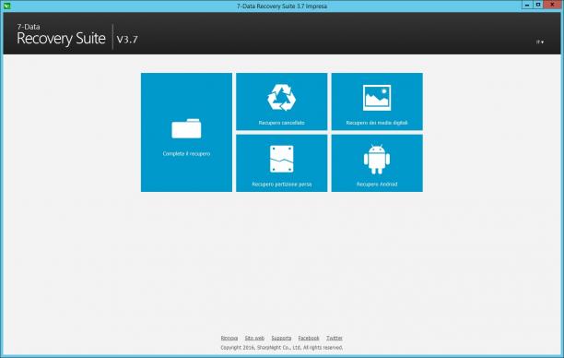This screenshot has height=358, width=564.
Task: Select the Recupero cancellato recycle tile
Action: pos(282,101)
